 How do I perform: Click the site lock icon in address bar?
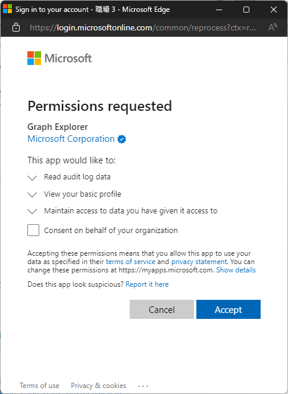[x=16, y=27]
